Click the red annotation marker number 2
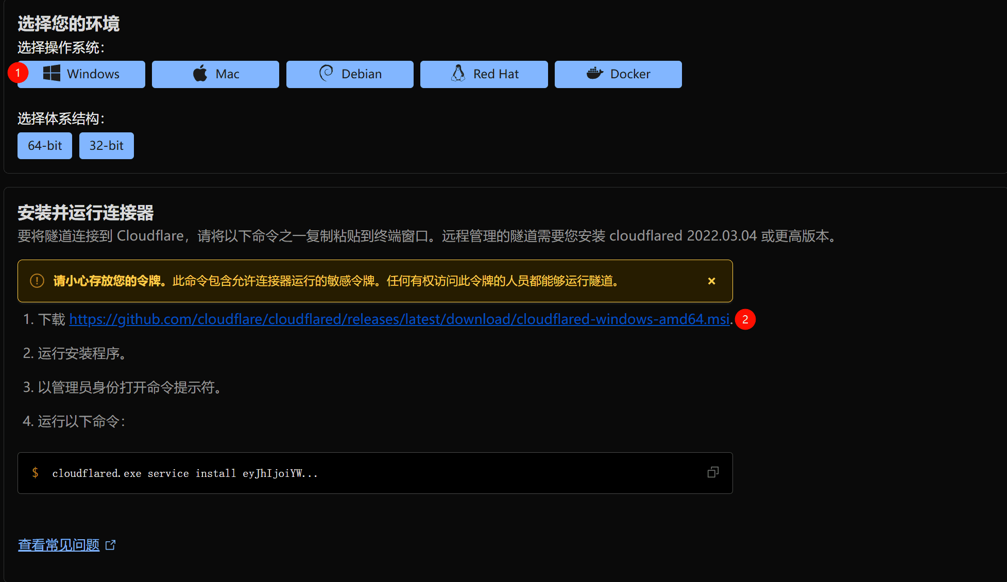Viewport: 1007px width, 582px height. [745, 319]
